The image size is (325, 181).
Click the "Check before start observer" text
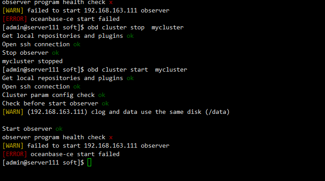(x=50, y=104)
